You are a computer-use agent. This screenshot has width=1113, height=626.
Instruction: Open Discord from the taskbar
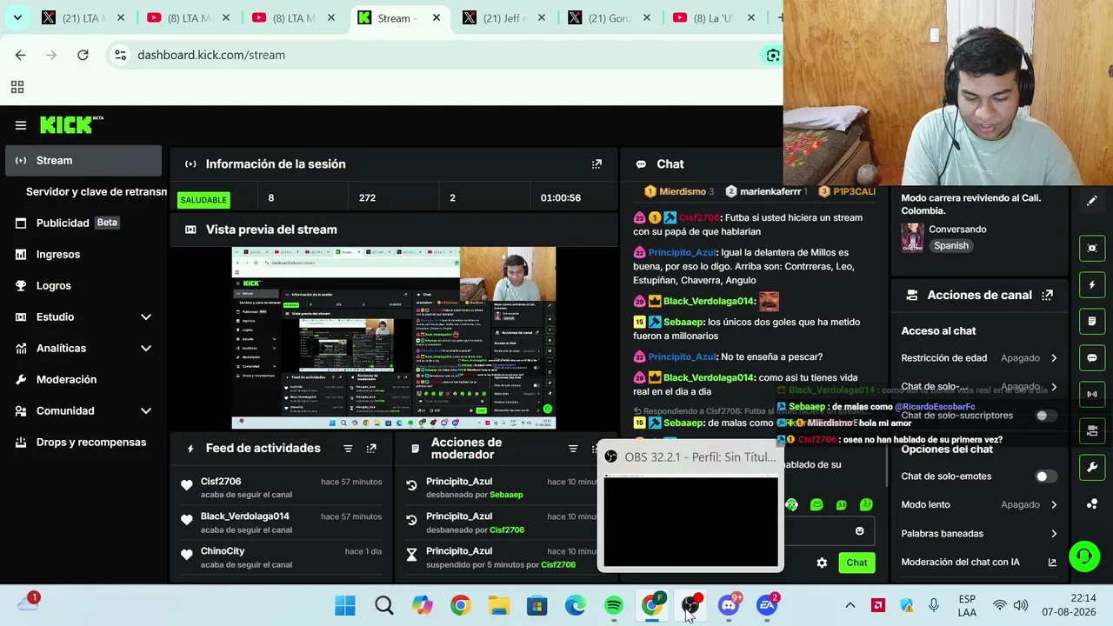[729, 606]
